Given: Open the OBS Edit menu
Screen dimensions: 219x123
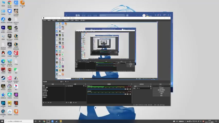Looking at the screenshot, I should [x=49, y=20].
